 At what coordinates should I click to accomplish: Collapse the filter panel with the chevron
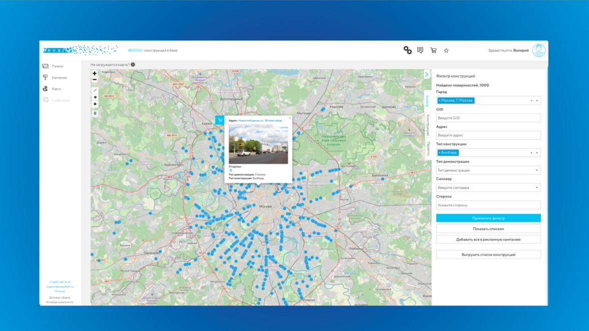click(x=427, y=74)
